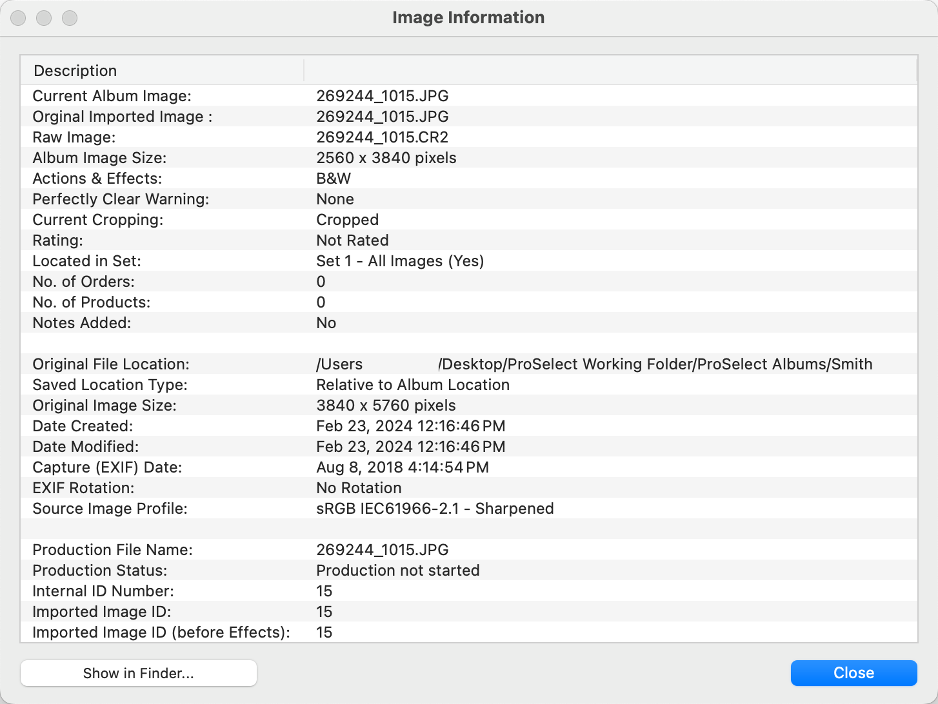Viewport: 938px width, 704px height.
Task: Click the Image Information window title bar
Action: 468,17
